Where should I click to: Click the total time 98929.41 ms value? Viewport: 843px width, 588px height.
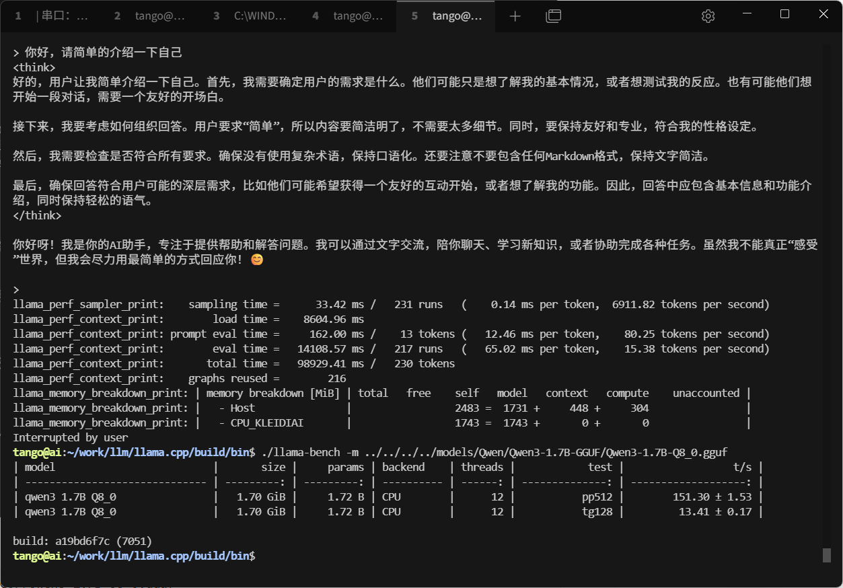point(330,363)
